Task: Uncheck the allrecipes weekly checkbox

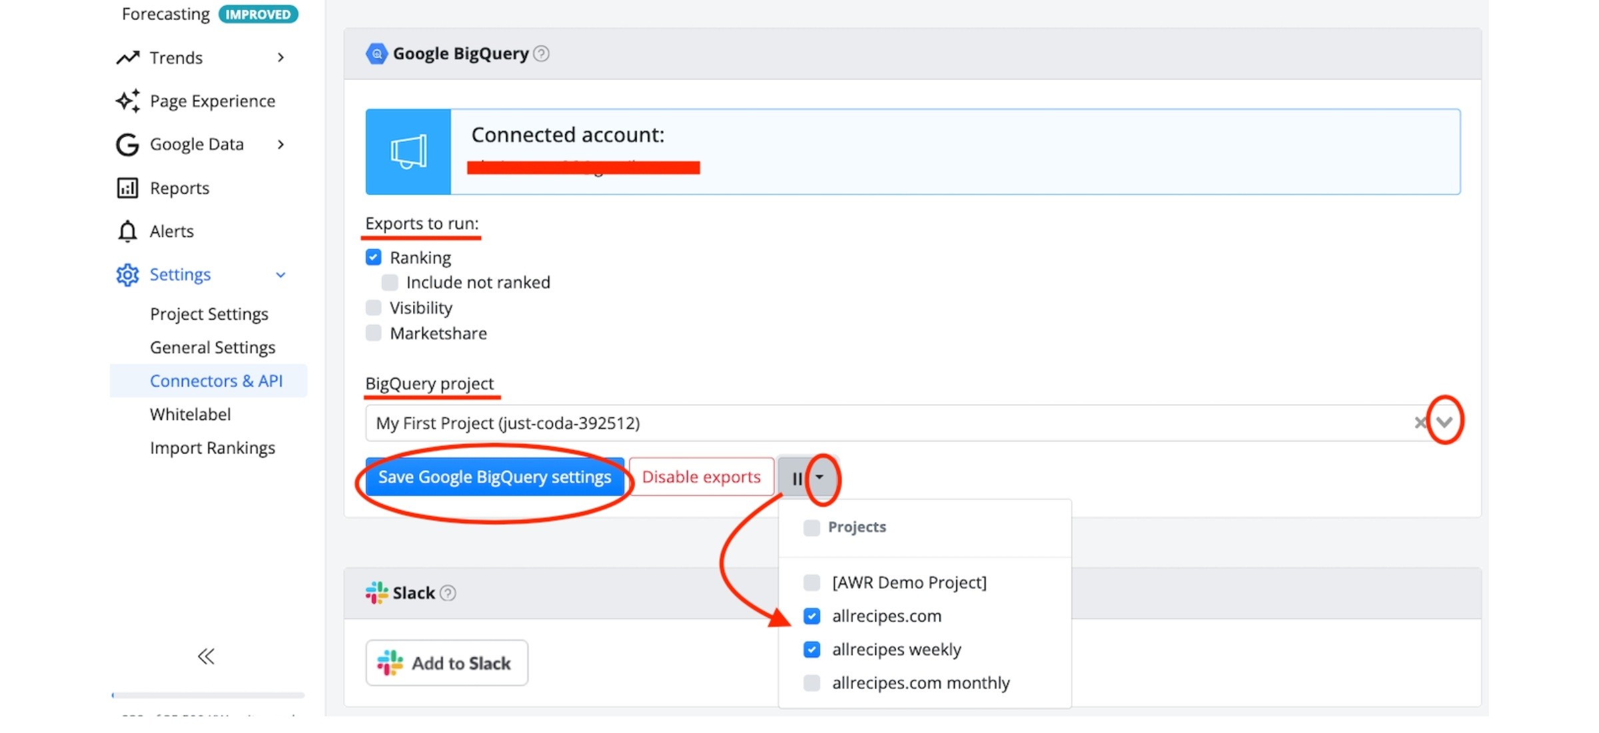Action: point(811,649)
